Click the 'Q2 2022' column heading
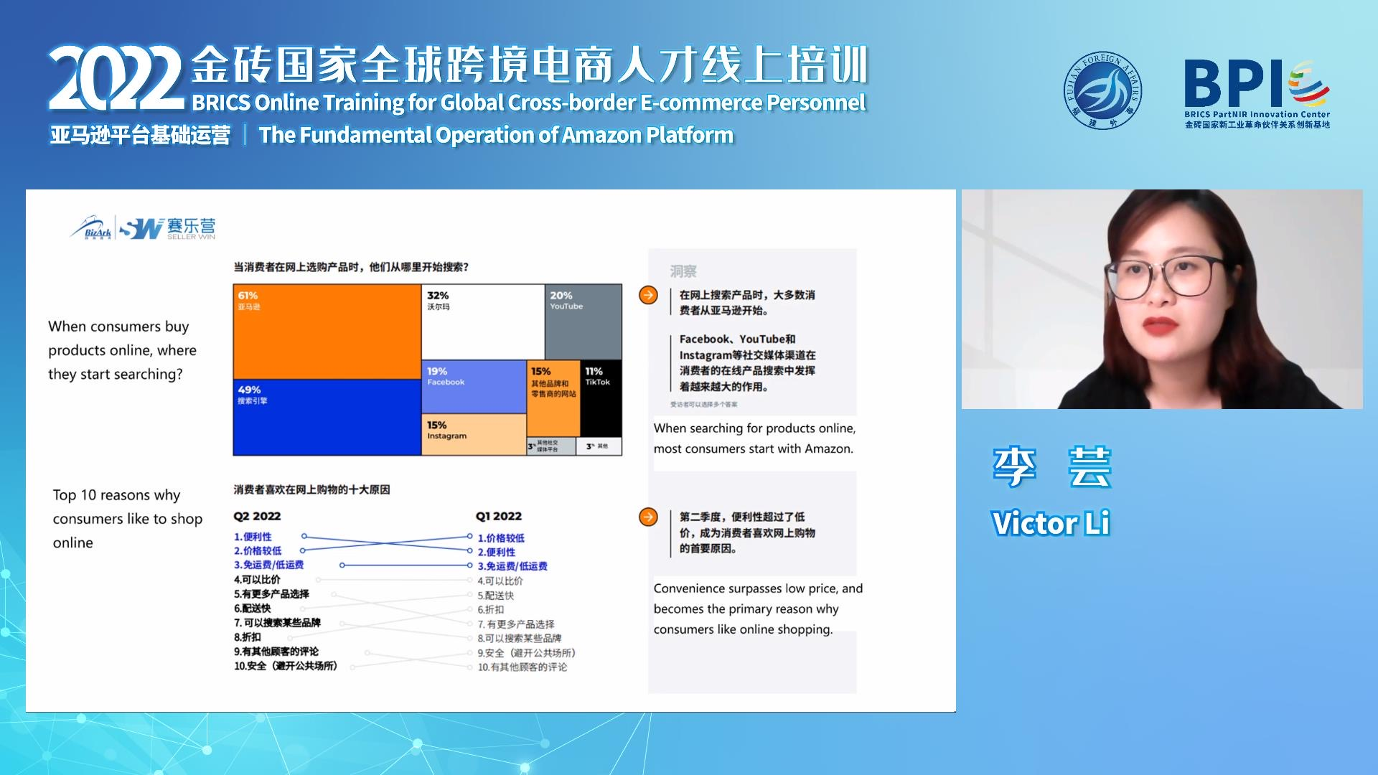 point(257,516)
